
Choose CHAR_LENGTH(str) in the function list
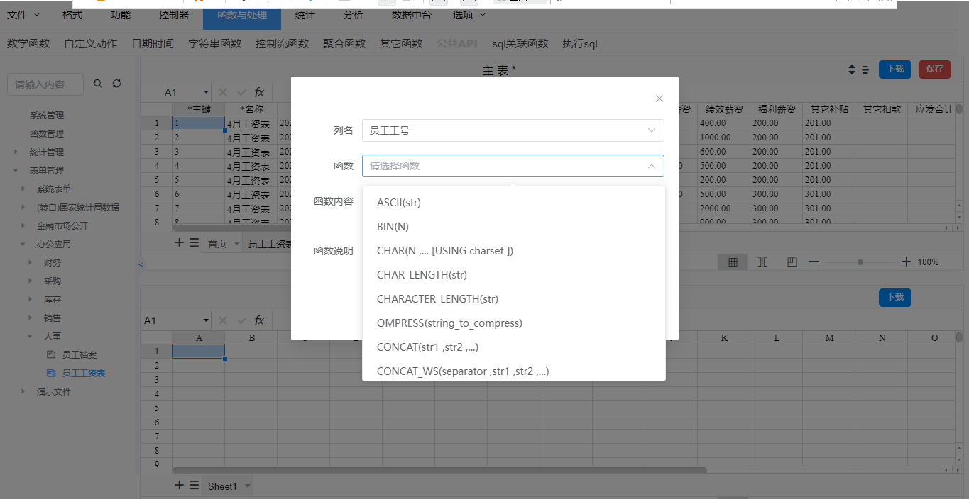(x=422, y=275)
